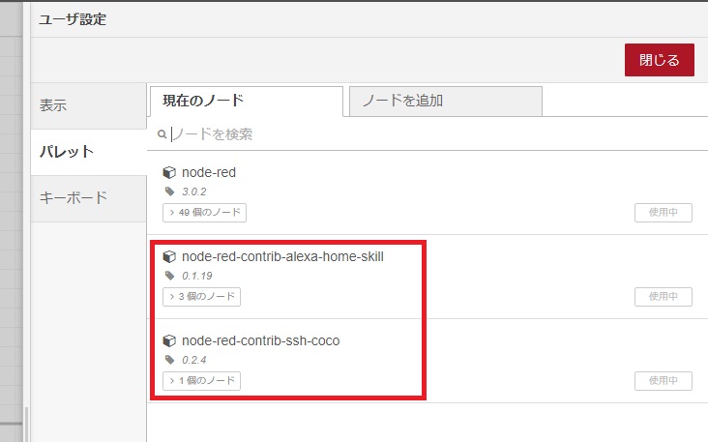Screen dimensions: 708x442
Task: Click the search magnifier icon
Action: pyautogui.click(x=162, y=134)
